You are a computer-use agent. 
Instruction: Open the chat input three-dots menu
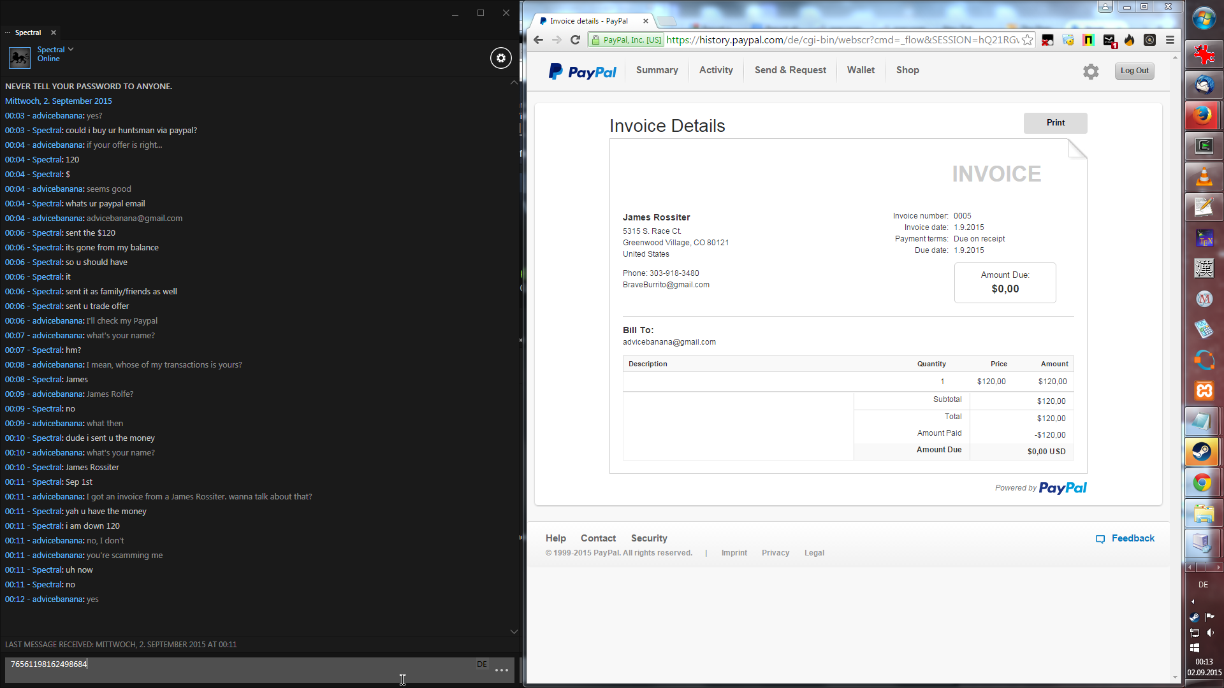(x=502, y=670)
